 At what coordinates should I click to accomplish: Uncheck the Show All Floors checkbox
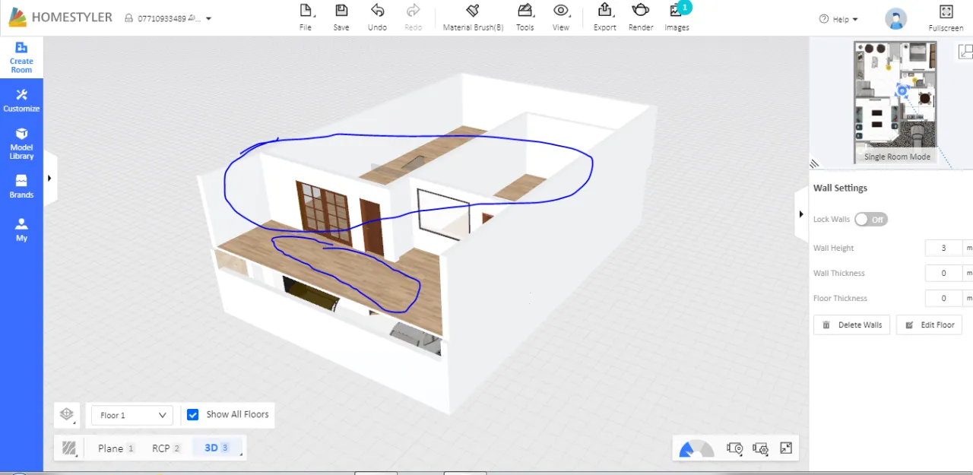193,414
